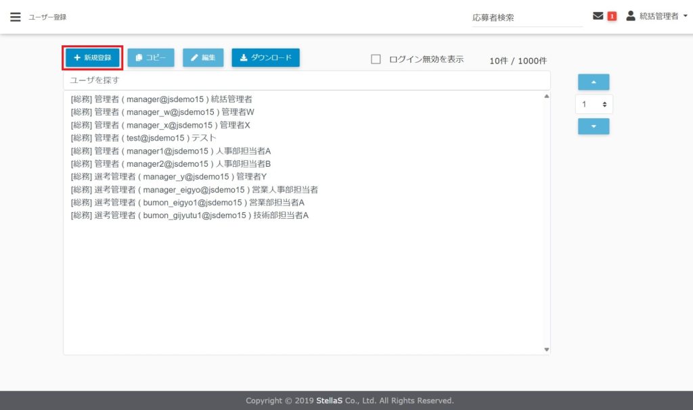Open the hamburger menu icon
The height and width of the screenshot is (410, 693).
(x=15, y=17)
